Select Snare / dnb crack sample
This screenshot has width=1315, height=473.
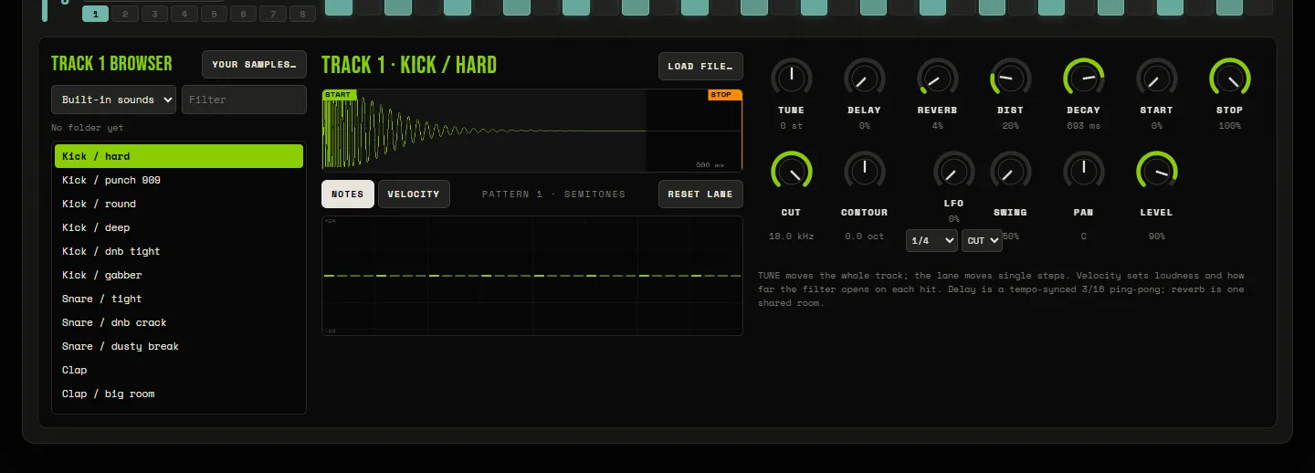[179, 322]
